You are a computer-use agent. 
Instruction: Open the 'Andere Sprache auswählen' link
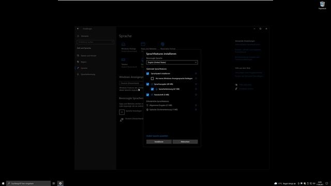tap(157, 136)
